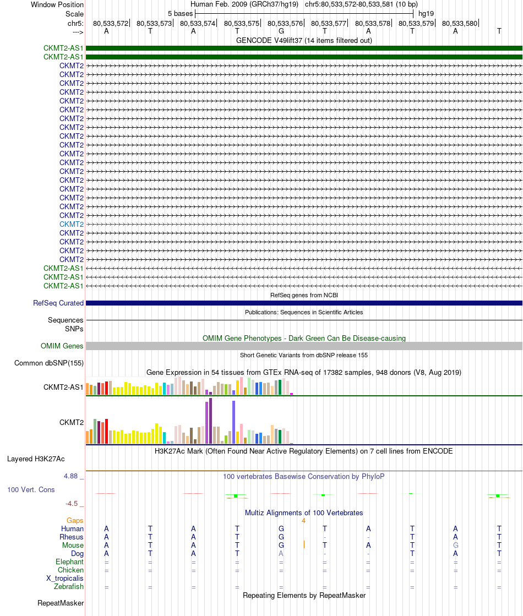Click the orange insertion mark in the Mouse row
Viewport: 523px width, 616px height.
click(304, 544)
